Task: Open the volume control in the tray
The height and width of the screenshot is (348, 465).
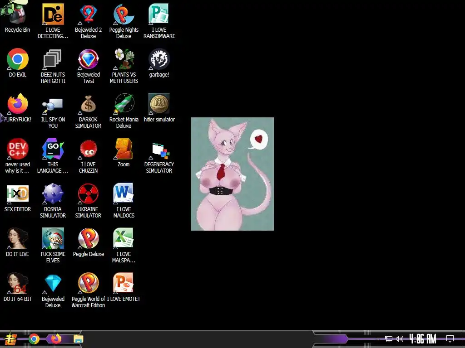Action: (x=400, y=339)
